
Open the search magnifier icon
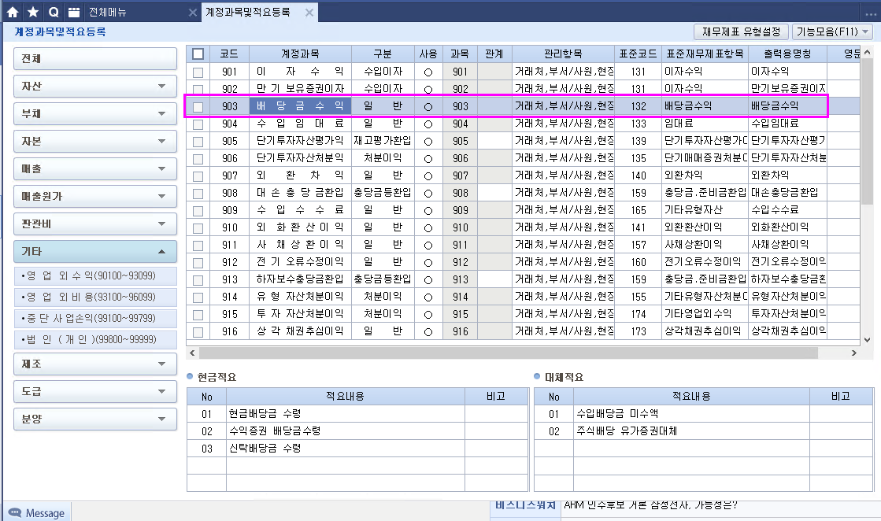pyautogui.click(x=54, y=12)
